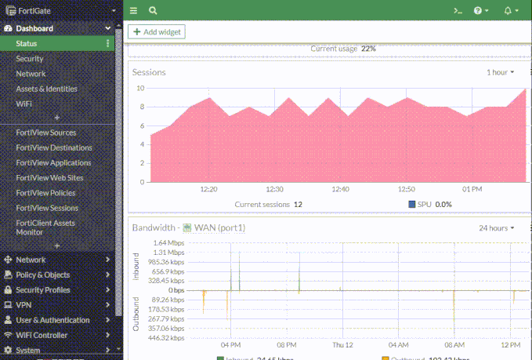Open the search magnifier icon

pos(153,11)
